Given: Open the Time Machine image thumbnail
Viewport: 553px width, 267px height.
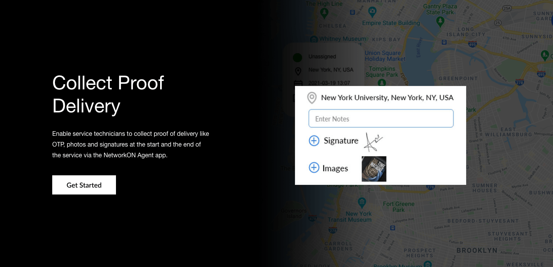Looking at the screenshot, I should (x=374, y=169).
